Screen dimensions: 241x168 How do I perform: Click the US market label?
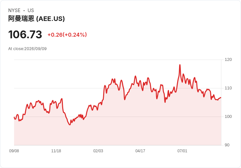coord(31,10)
